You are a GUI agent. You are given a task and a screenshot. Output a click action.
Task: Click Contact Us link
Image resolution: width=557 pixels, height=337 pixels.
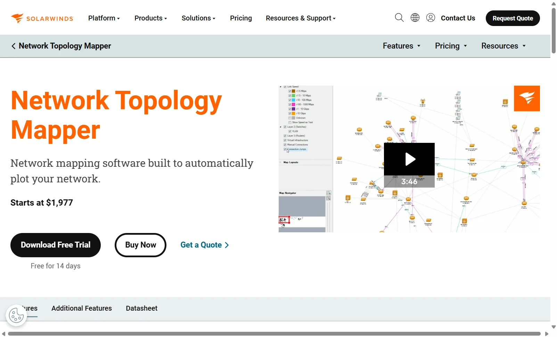[x=458, y=18]
